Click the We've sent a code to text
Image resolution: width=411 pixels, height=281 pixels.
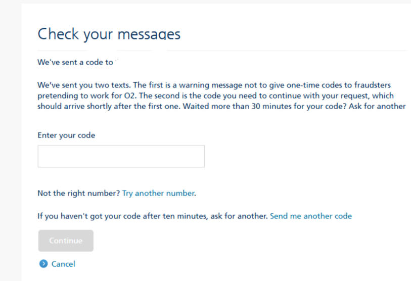pyautogui.click(x=75, y=63)
